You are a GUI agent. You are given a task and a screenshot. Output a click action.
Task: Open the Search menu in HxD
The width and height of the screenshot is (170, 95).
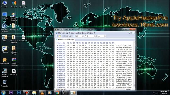click(68, 33)
